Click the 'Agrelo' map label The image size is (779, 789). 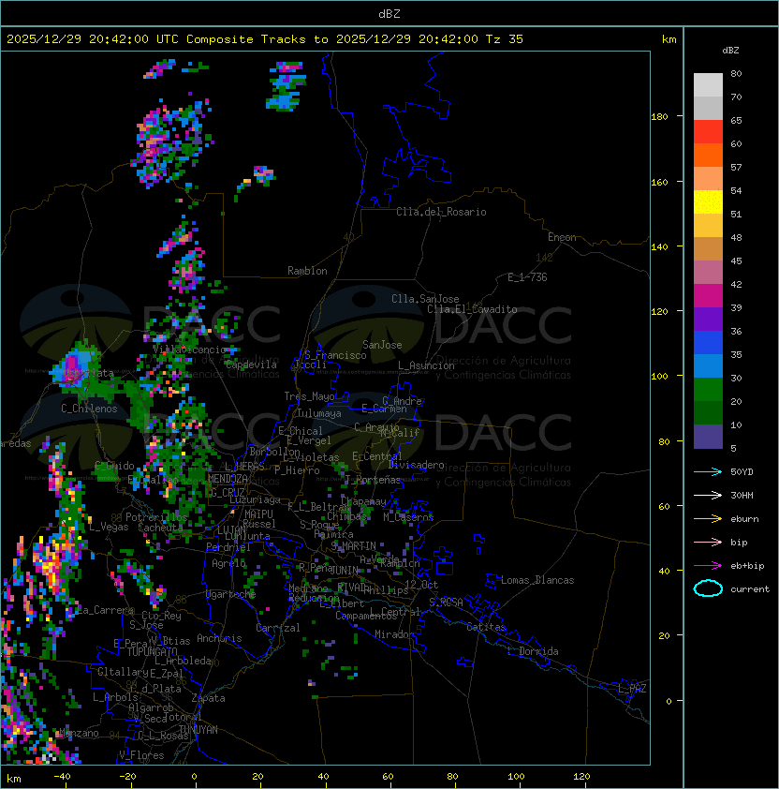click(x=228, y=563)
